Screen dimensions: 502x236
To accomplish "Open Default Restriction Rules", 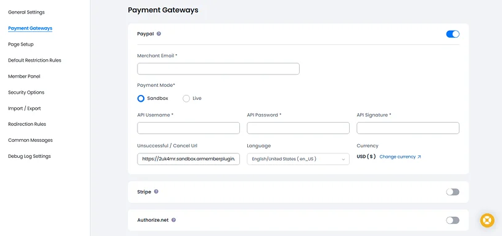I will tap(35, 60).
